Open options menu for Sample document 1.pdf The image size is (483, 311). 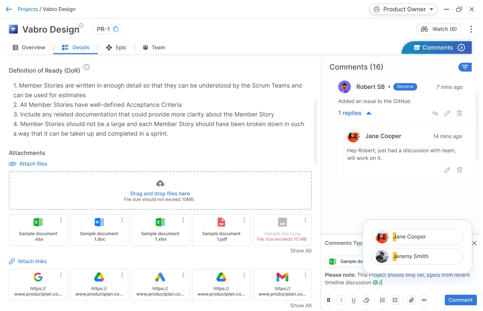point(244,220)
